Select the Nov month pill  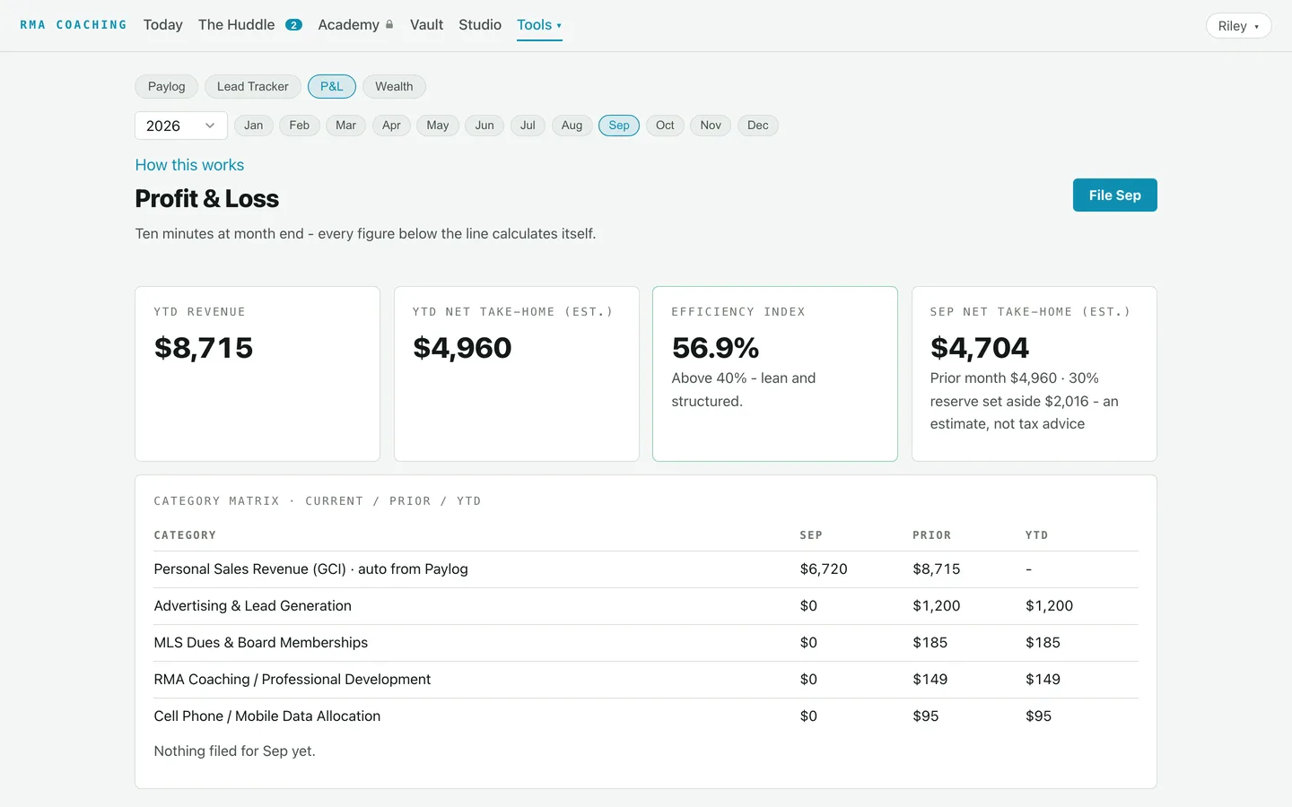click(x=711, y=126)
